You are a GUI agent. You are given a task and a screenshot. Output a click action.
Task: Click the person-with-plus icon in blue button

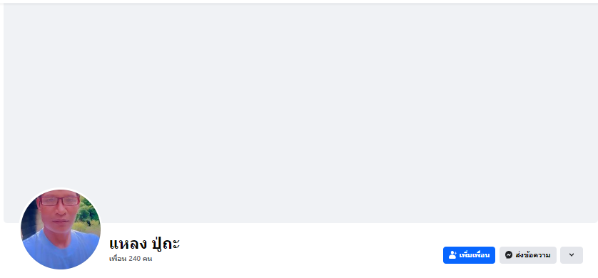[452, 254]
